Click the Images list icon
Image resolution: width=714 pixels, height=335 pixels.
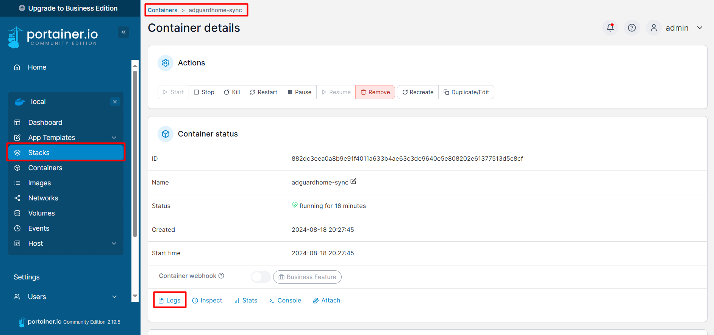pyautogui.click(x=17, y=183)
